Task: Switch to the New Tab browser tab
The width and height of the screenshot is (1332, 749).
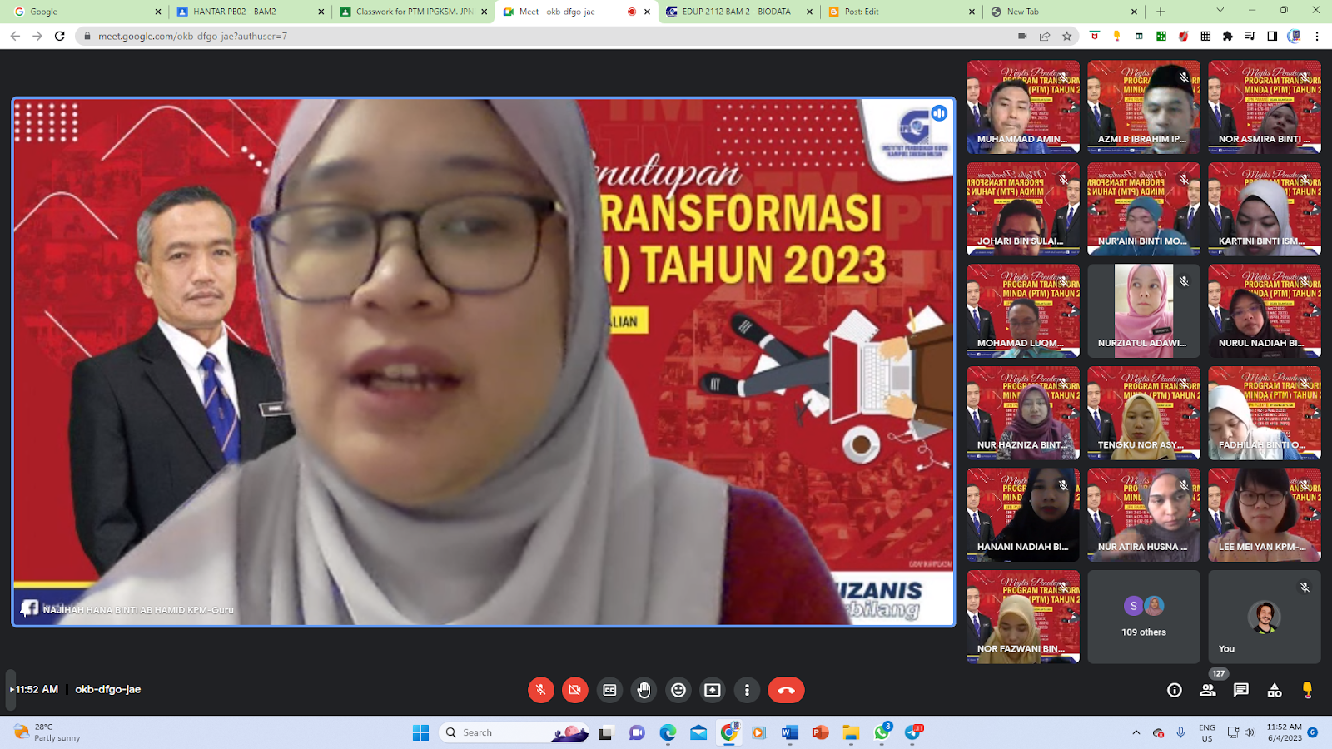Action: (x=1062, y=12)
